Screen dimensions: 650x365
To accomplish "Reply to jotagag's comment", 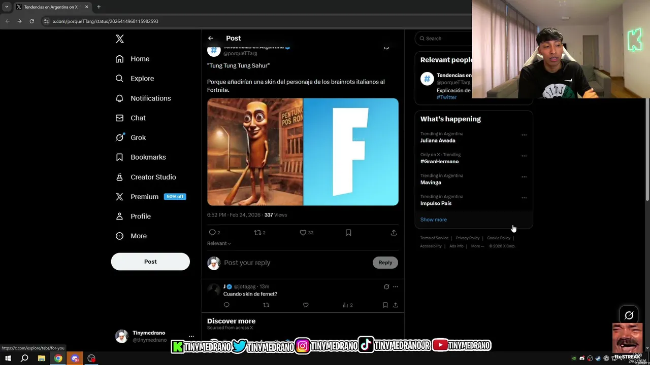I will tap(226, 305).
